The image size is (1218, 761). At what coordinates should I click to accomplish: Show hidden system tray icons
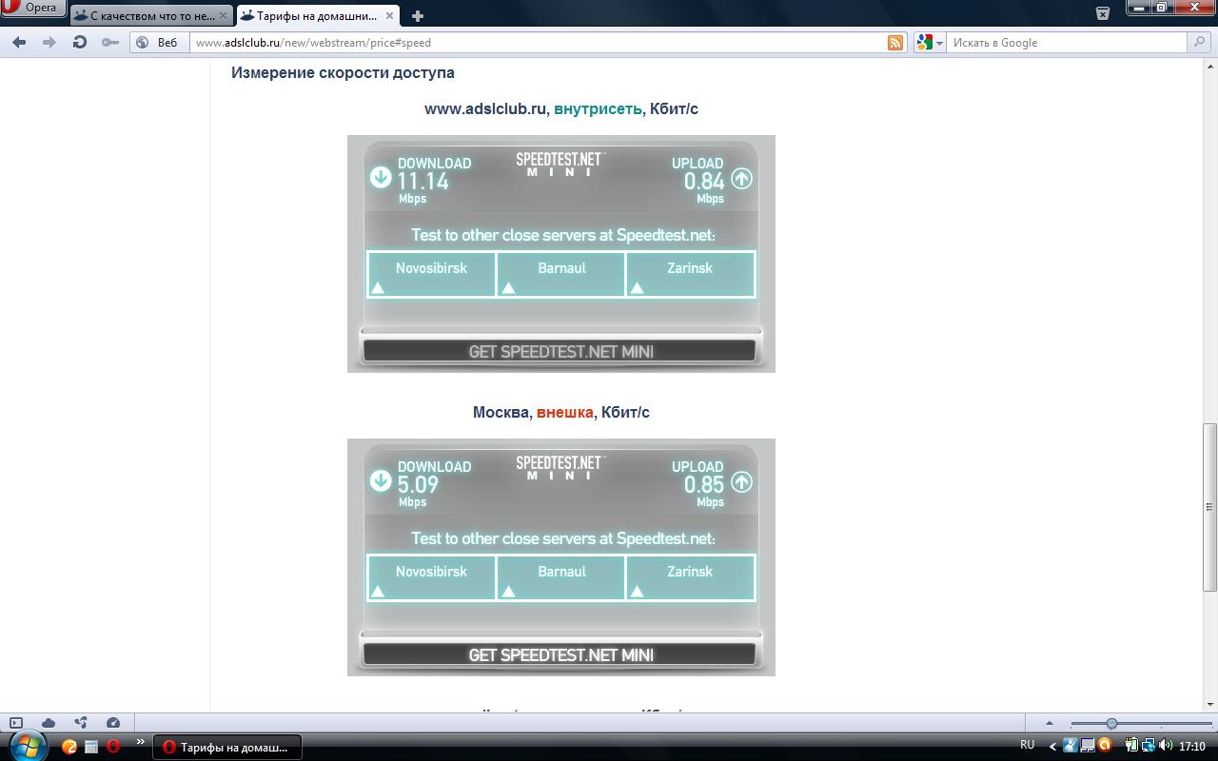point(1052,747)
